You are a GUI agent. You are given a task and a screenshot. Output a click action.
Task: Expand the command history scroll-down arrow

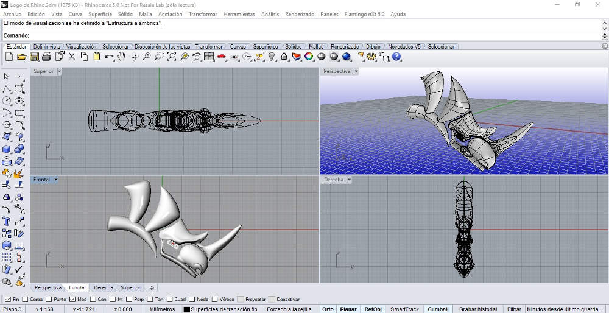pos(605,29)
